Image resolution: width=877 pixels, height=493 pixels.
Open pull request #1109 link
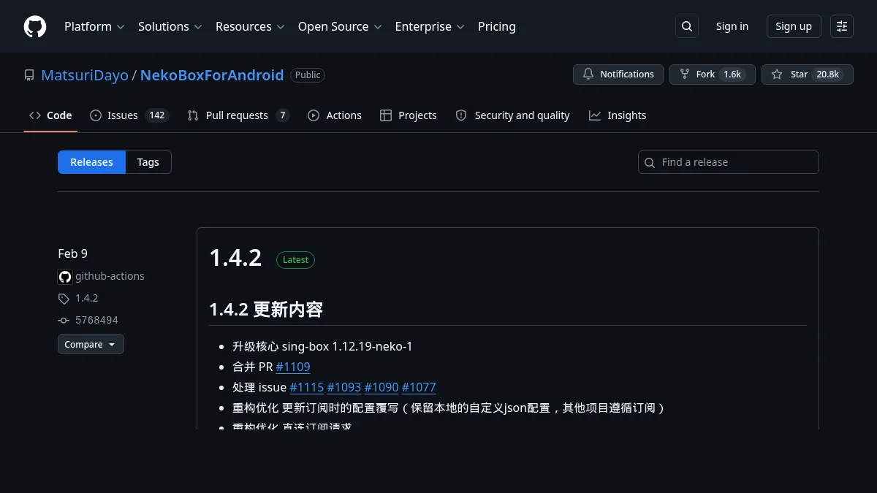tap(293, 367)
